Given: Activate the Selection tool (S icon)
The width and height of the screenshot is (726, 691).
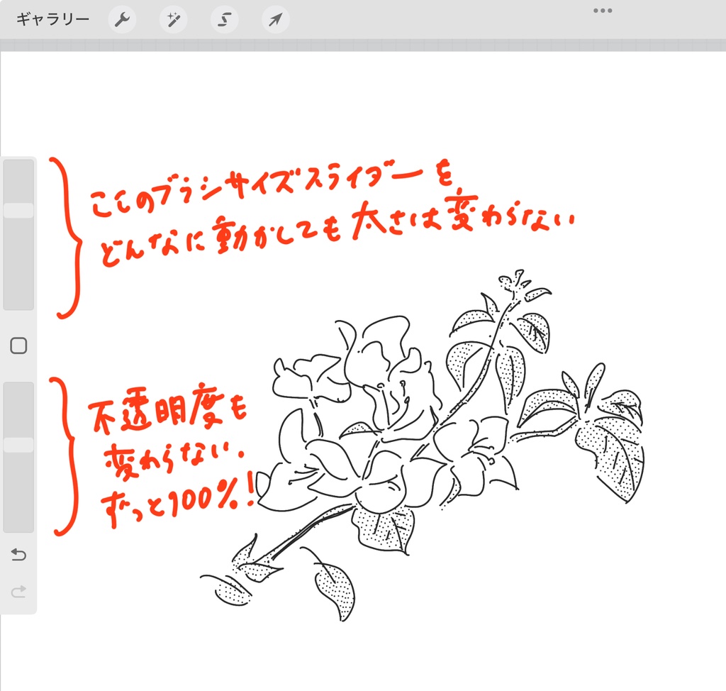Looking at the screenshot, I should [223, 18].
